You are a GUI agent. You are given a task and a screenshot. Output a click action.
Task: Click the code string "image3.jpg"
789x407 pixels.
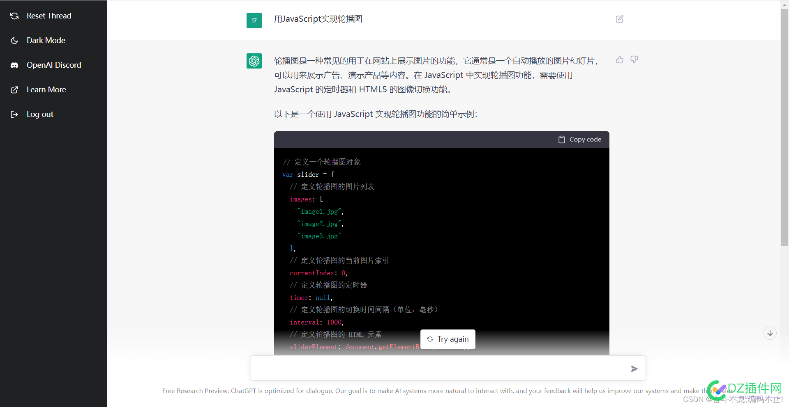pos(319,236)
